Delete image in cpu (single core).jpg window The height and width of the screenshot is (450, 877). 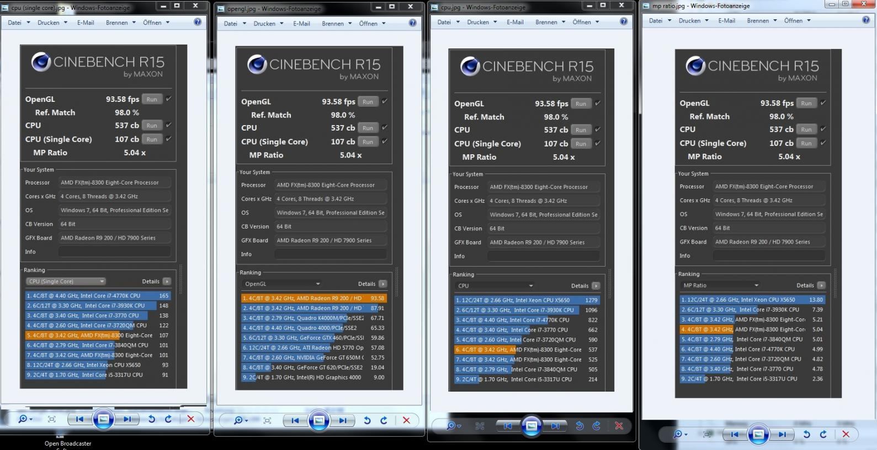191,419
